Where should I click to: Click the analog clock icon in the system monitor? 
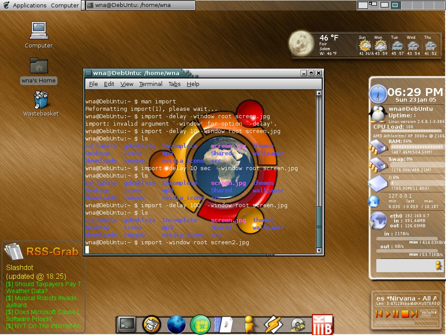[x=378, y=94]
